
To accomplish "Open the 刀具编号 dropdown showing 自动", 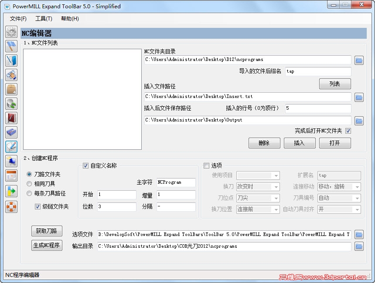I will point(339,198).
